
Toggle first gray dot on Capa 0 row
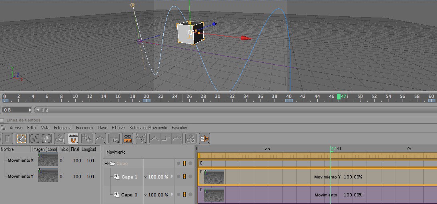point(178,194)
